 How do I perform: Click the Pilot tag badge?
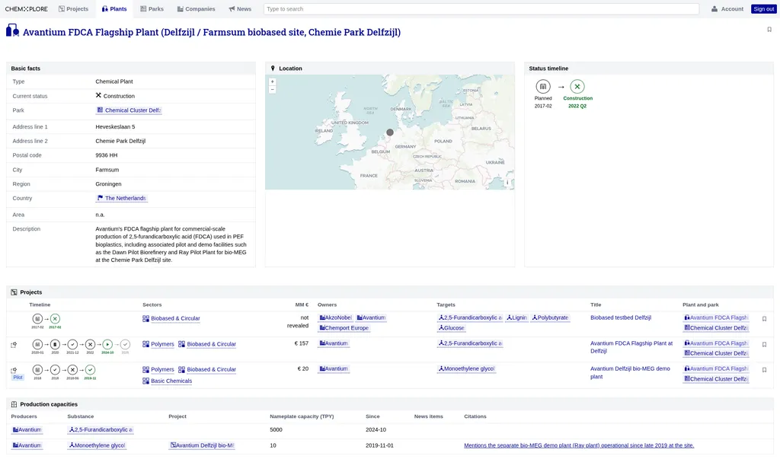tap(18, 378)
